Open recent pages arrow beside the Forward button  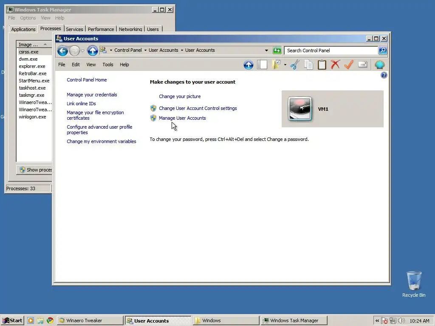point(83,51)
